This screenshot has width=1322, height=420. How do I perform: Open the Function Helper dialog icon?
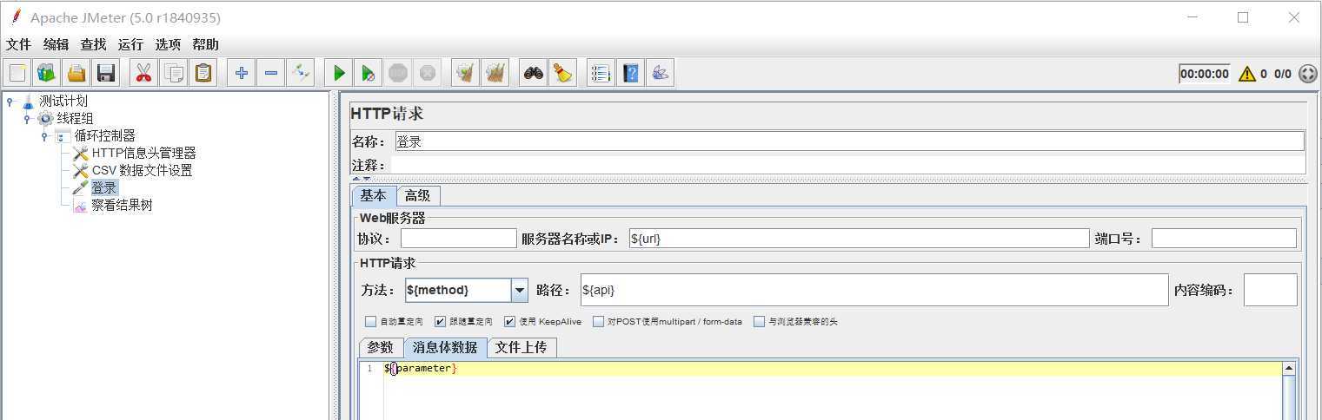pyautogui.click(x=601, y=74)
